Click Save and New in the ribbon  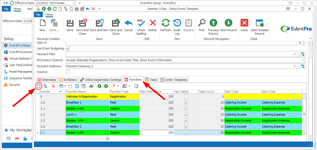(x=99, y=25)
